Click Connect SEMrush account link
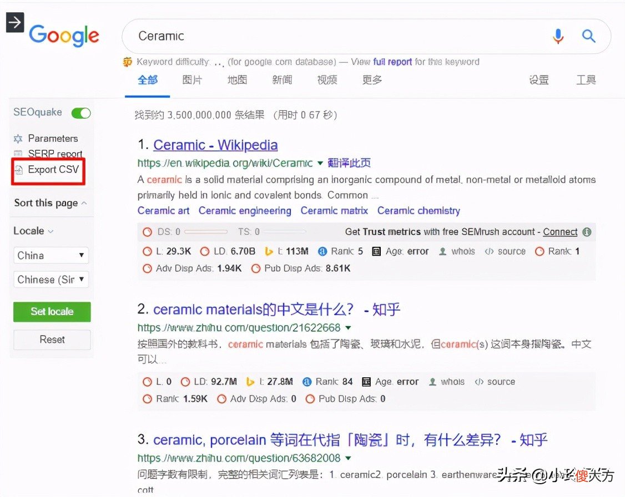This screenshot has width=625, height=497. point(560,232)
